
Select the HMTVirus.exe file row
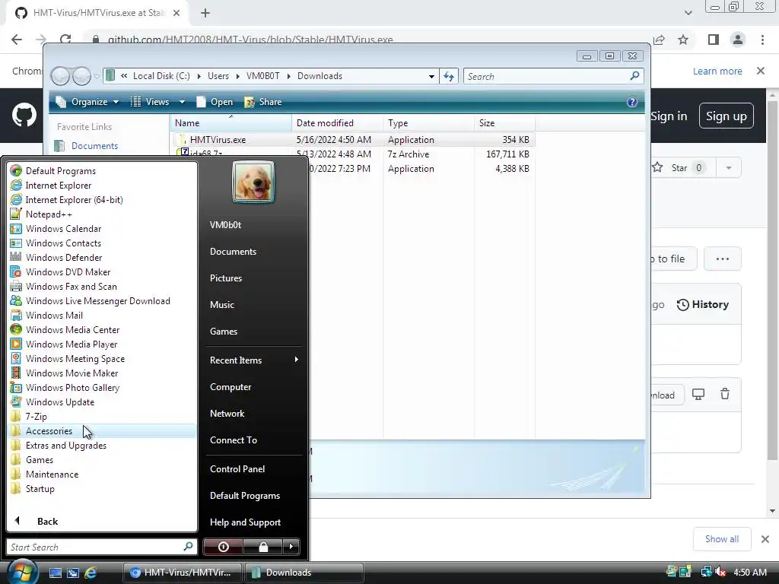(x=354, y=140)
